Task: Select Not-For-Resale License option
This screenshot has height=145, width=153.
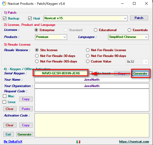Action: tap(88, 50)
